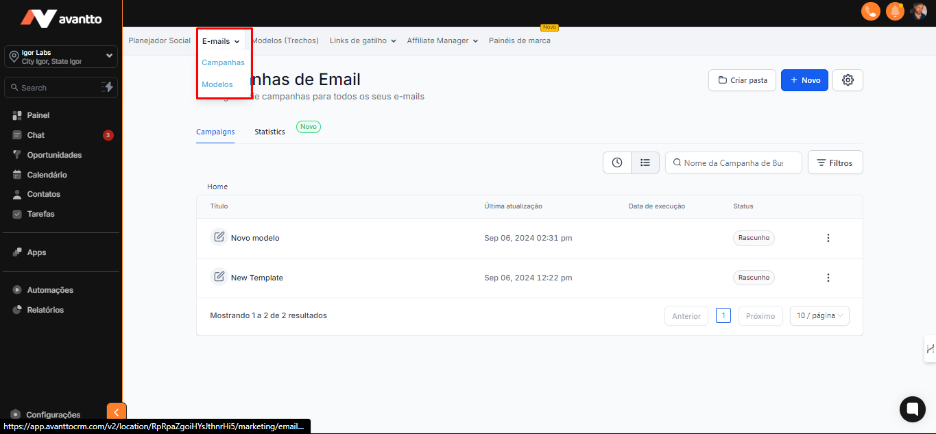
Task: Open Automações in the left sidebar
Action: [x=50, y=290]
